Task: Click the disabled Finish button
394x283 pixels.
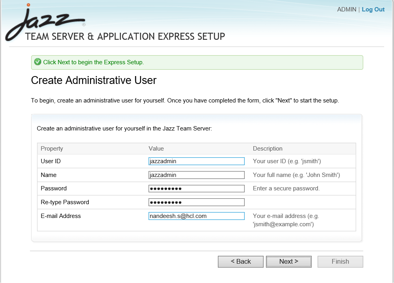Action: click(x=340, y=262)
